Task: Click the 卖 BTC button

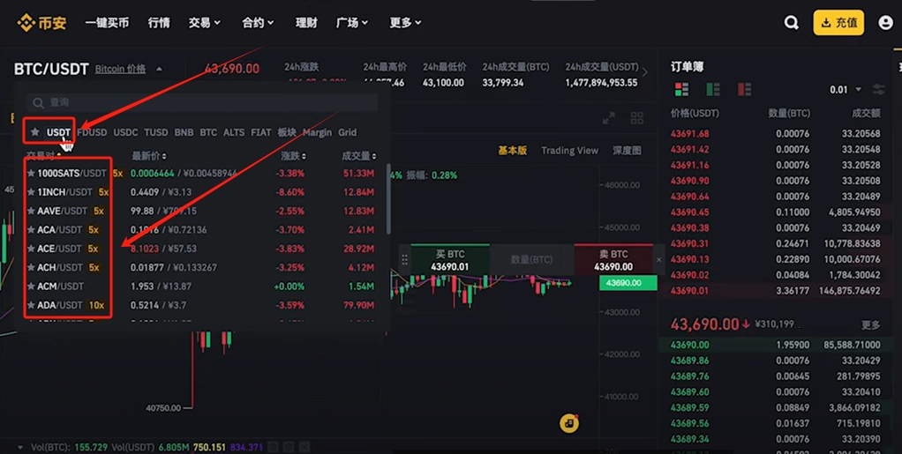Action: [613, 260]
